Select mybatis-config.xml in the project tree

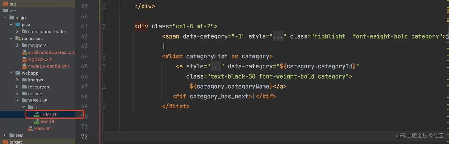pyautogui.click(x=48, y=66)
